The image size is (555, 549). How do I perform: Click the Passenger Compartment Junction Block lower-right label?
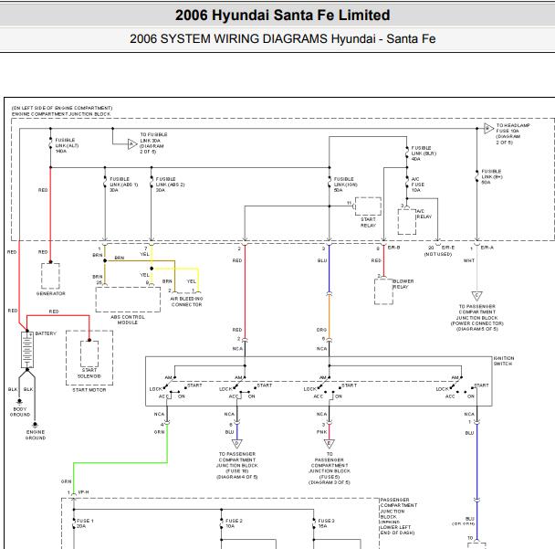tap(399, 516)
